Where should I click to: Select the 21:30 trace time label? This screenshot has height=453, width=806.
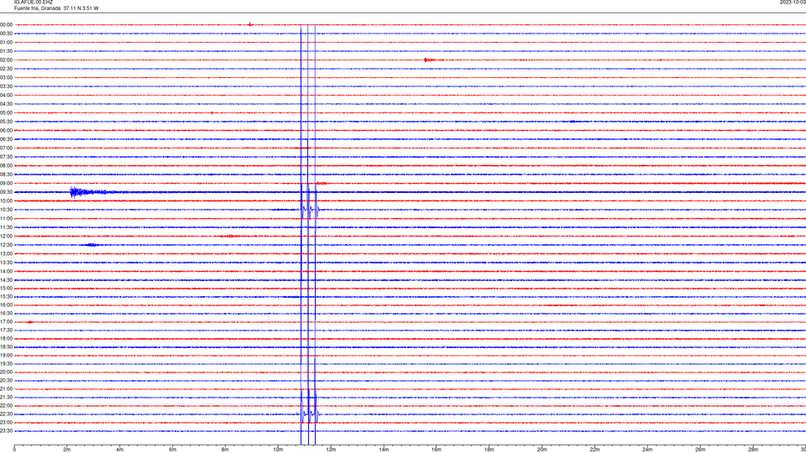(x=6, y=398)
